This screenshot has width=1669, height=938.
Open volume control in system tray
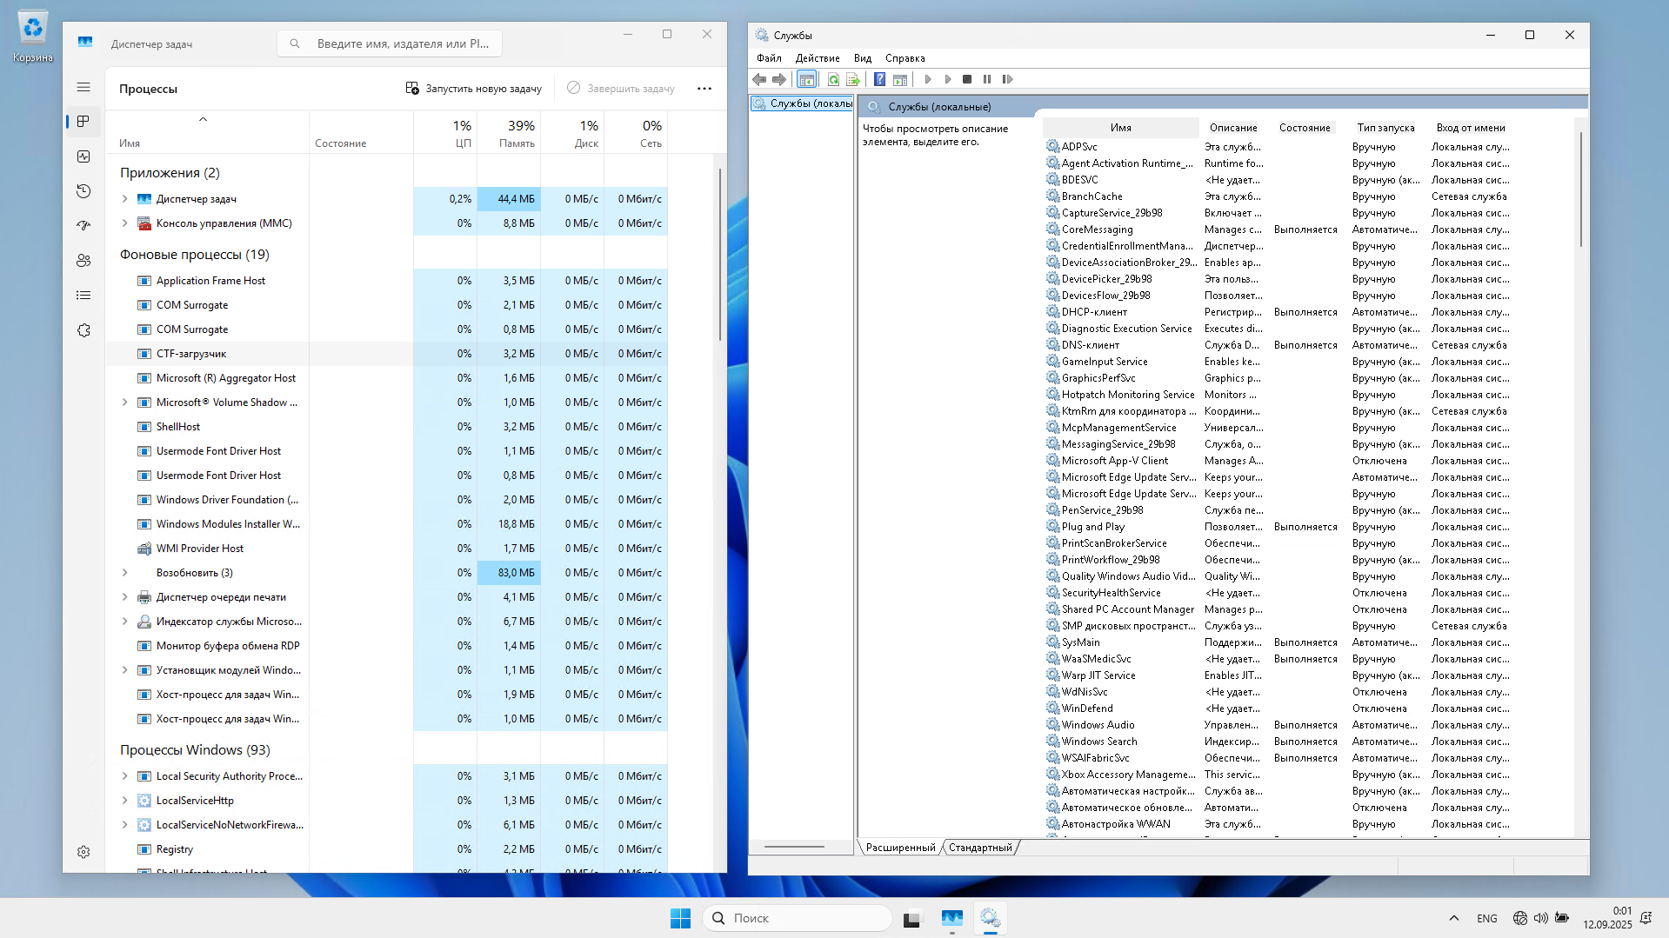pos(1541,918)
